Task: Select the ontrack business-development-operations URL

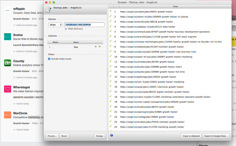Action: 165,32
